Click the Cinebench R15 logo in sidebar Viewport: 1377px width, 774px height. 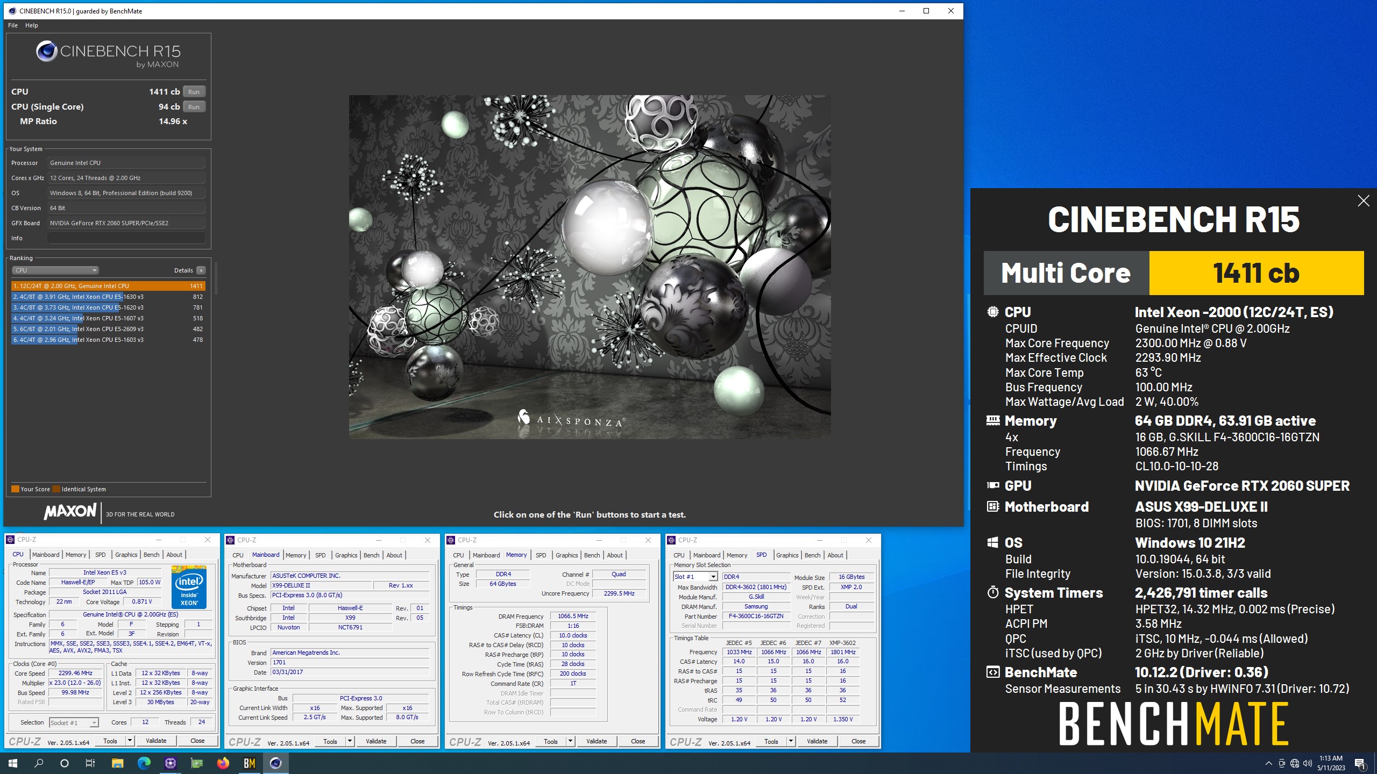pos(108,54)
